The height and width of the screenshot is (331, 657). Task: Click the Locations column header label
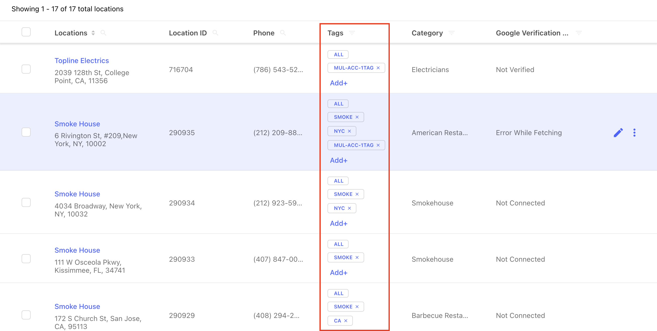pos(71,33)
